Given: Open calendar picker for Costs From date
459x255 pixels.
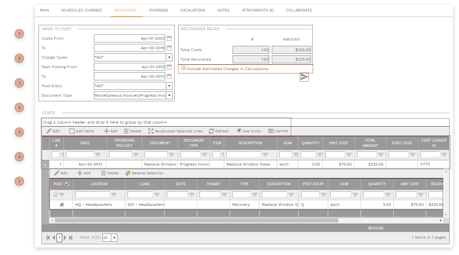Looking at the screenshot, I should coord(169,38).
